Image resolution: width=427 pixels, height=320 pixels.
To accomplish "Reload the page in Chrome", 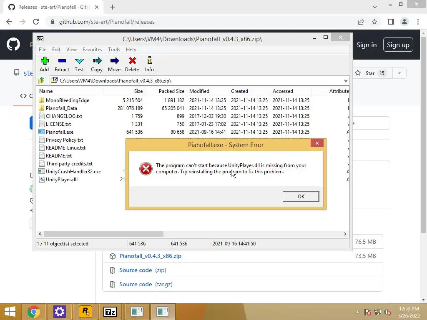I will (36, 22).
